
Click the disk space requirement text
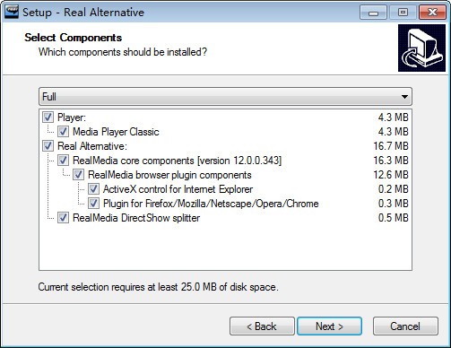(159, 287)
